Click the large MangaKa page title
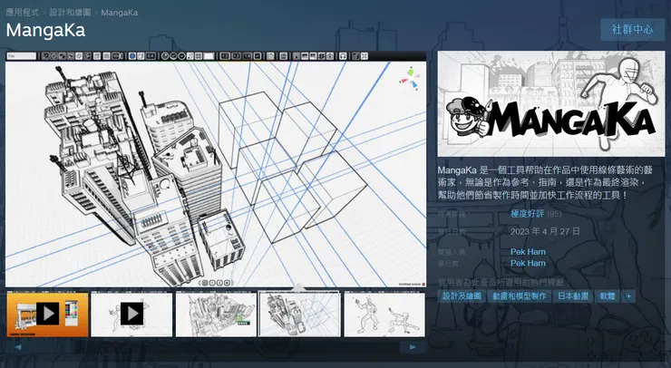671x368 pixels. [x=45, y=31]
